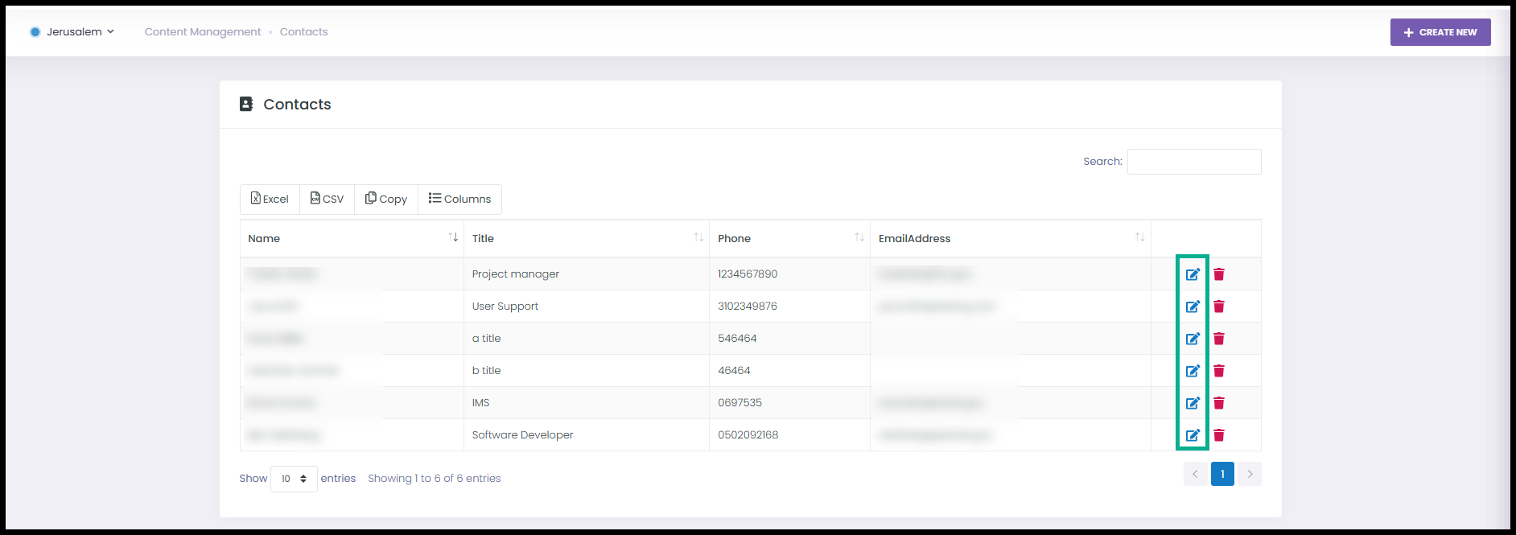This screenshot has width=1516, height=535.
Task: Edit the Software Developer contact row
Action: 1193,435
